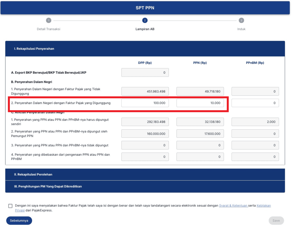Click PPN field showing 17.600.000
The width and height of the screenshot is (296, 231).
click(x=200, y=134)
